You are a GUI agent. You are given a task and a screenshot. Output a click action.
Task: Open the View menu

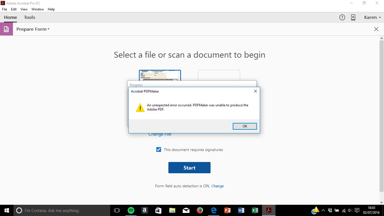coord(24,9)
